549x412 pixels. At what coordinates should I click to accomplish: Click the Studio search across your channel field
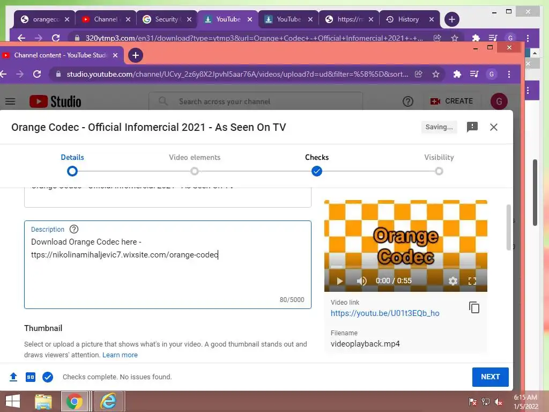pyautogui.click(x=256, y=101)
